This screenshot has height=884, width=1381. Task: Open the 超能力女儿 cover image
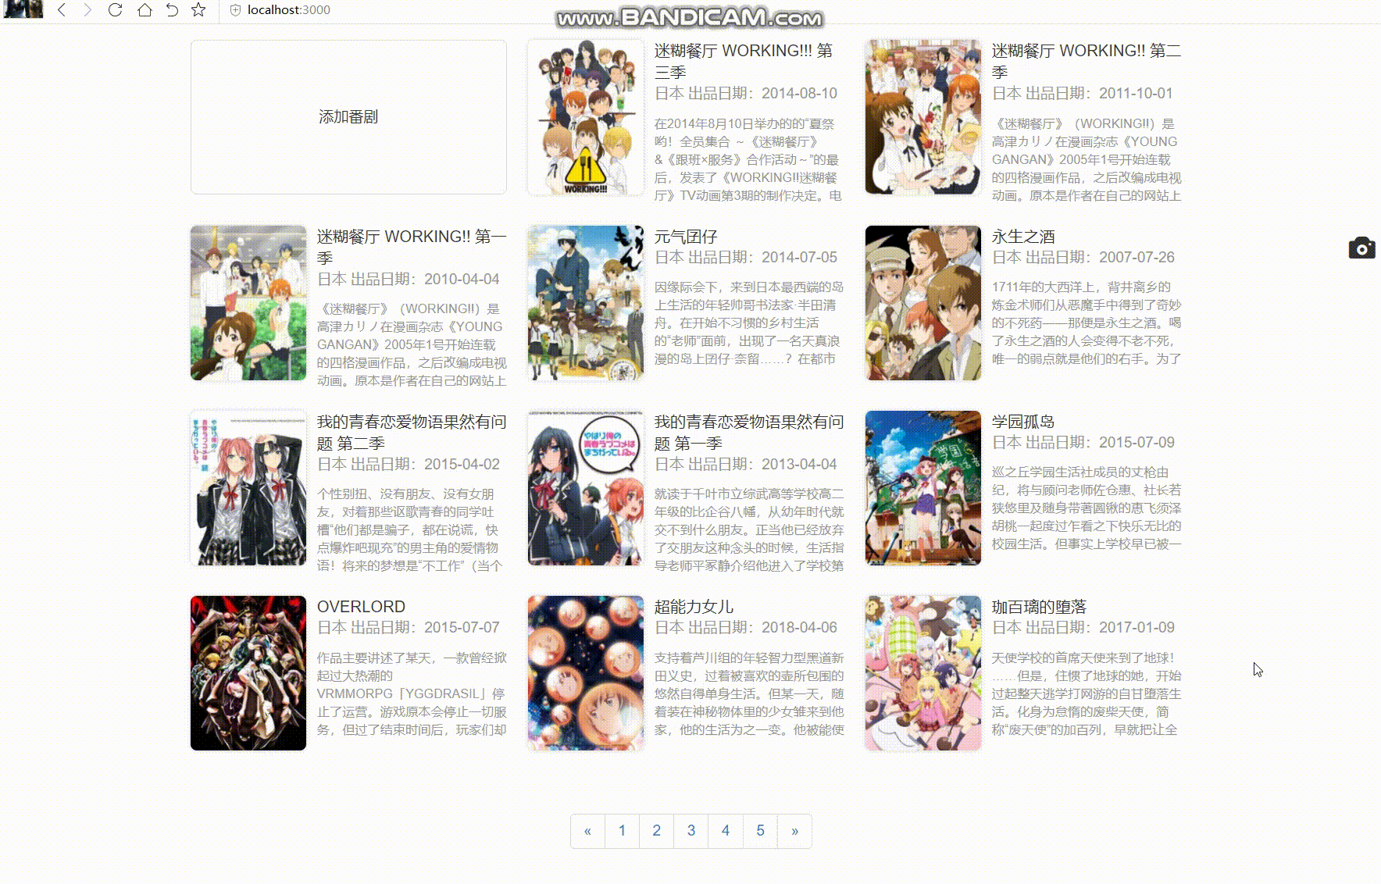tap(585, 673)
